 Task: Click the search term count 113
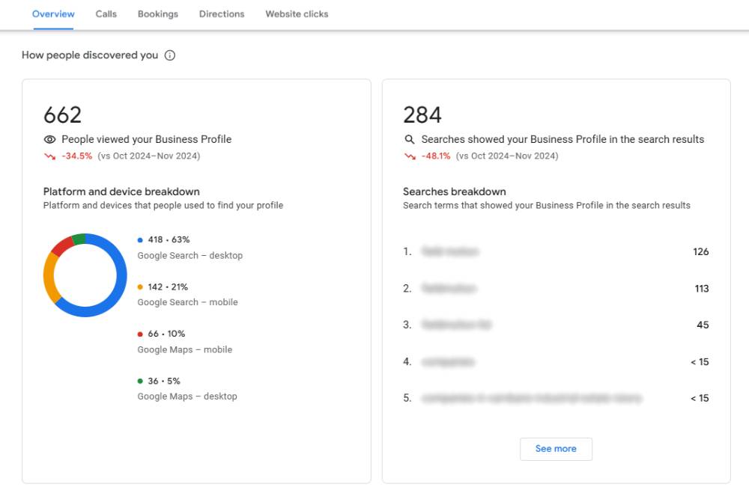(702, 289)
